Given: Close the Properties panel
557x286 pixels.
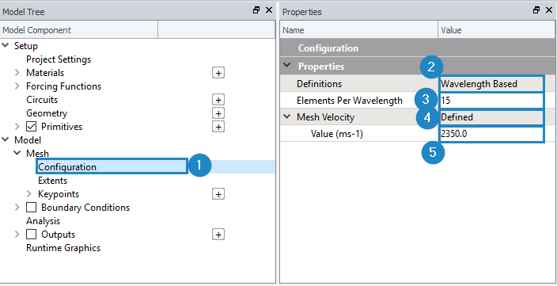Looking at the screenshot, I should coord(549,10).
